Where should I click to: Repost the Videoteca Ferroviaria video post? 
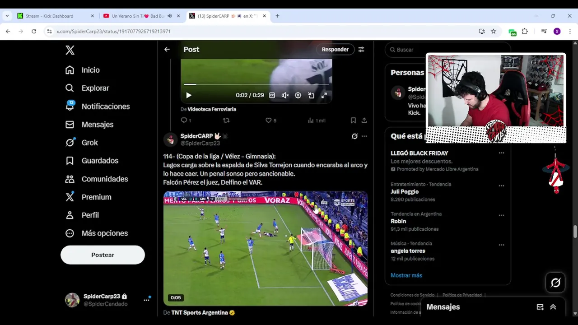point(226,121)
